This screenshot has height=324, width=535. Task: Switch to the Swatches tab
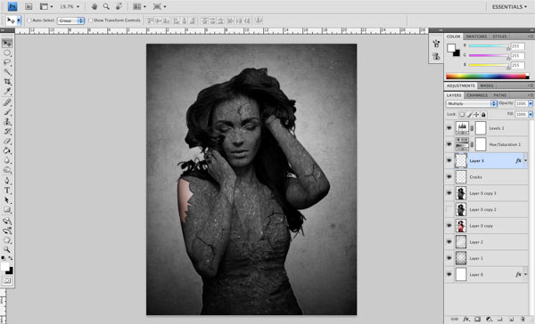click(476, 36)
